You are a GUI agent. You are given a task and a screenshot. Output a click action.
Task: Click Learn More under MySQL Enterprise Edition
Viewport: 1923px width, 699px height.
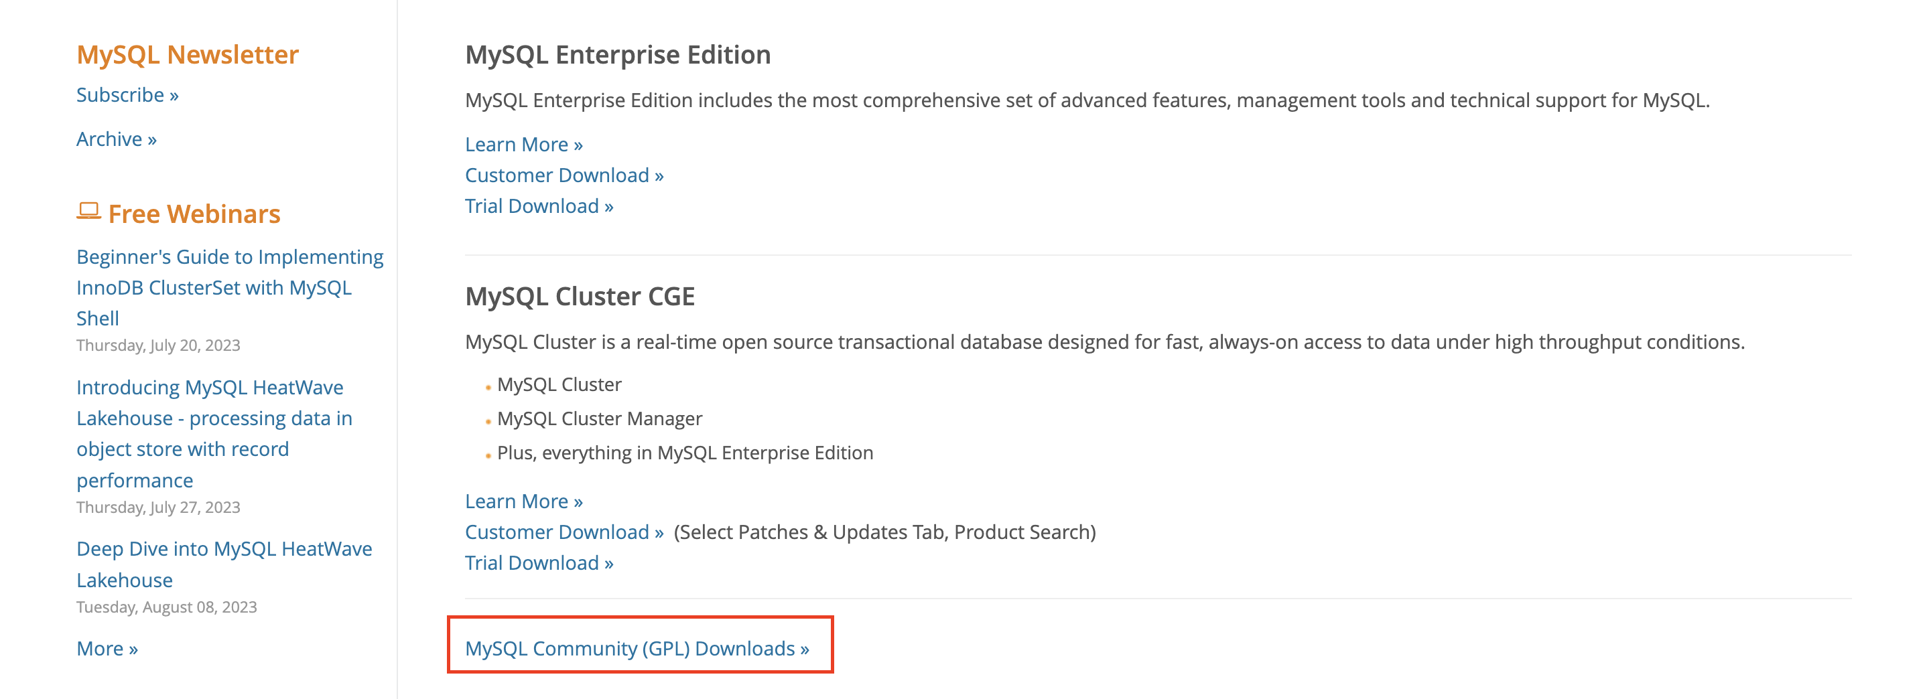click(x=523, y=145)
